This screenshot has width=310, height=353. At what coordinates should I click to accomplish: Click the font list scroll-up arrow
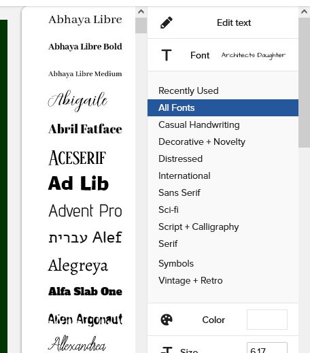(x=141, y=12)
